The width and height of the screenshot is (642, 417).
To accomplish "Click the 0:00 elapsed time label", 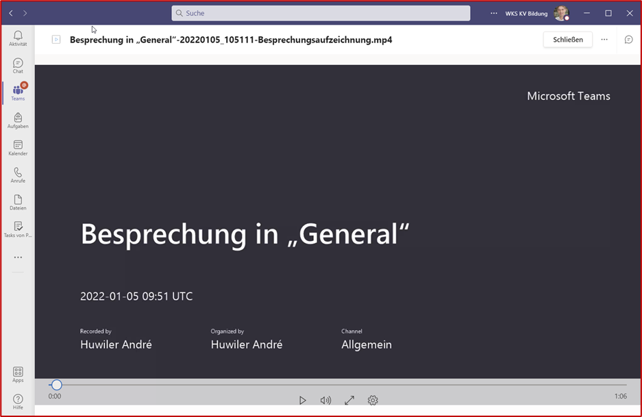I will click(x=54, y=396).
